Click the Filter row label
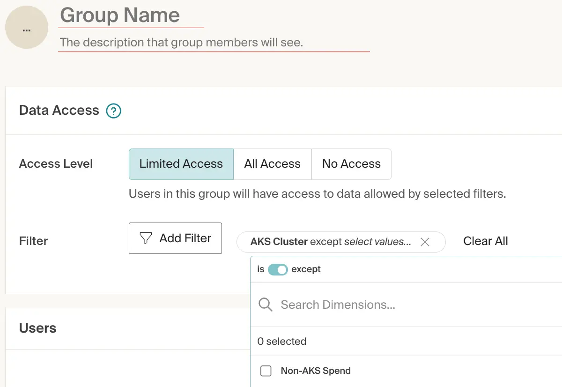Viewport: 562px width, 387px height. click(x=34, y=241)
